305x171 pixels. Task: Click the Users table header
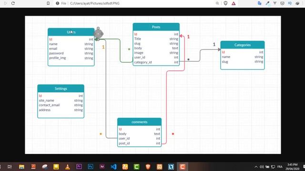[71, 32]
